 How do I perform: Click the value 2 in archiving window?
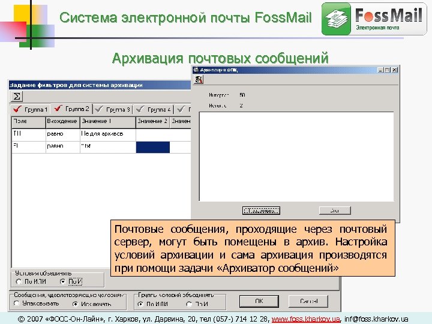click(x=241, y=106)
